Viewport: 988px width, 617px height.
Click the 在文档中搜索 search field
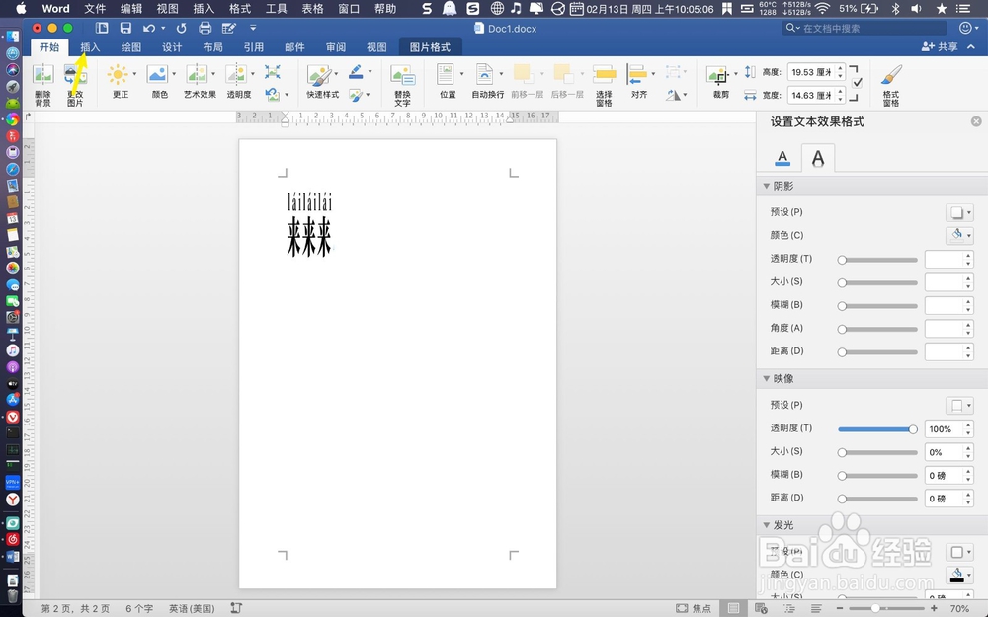(864, 28)
